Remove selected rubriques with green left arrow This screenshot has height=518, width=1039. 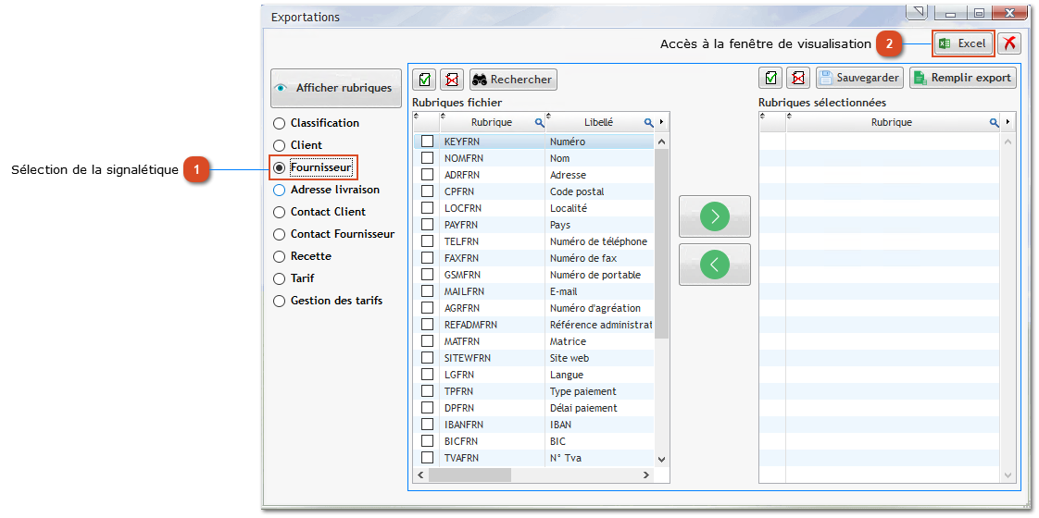click(714, 265)
